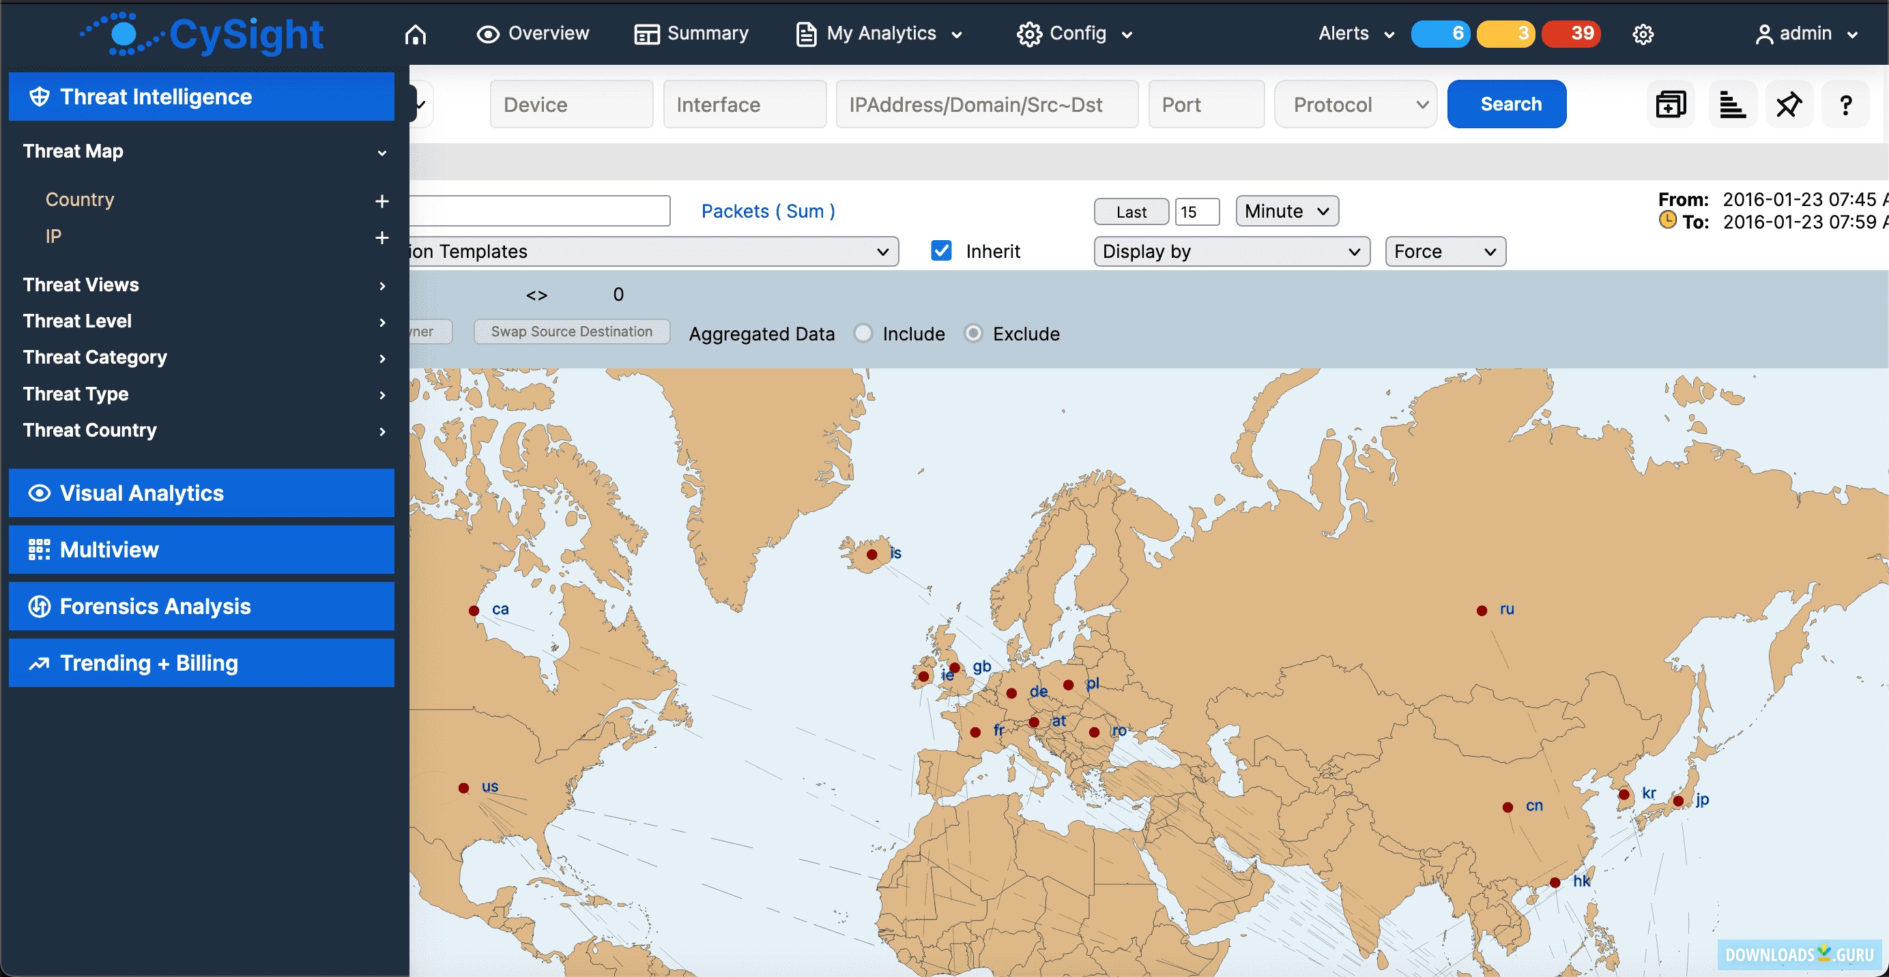Viewport: 1889px width, 977px height.
Task: Toggle the Inherit checkbox
Action: (x=941, y=250)
